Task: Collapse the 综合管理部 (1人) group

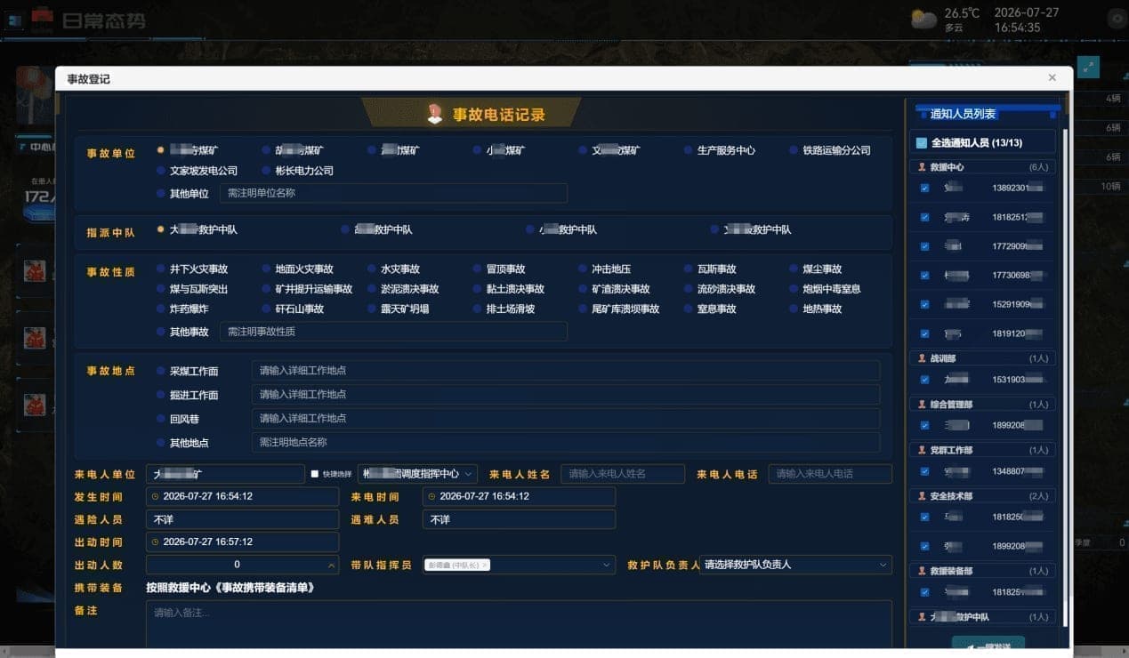Action: click(x=983, y=405)
